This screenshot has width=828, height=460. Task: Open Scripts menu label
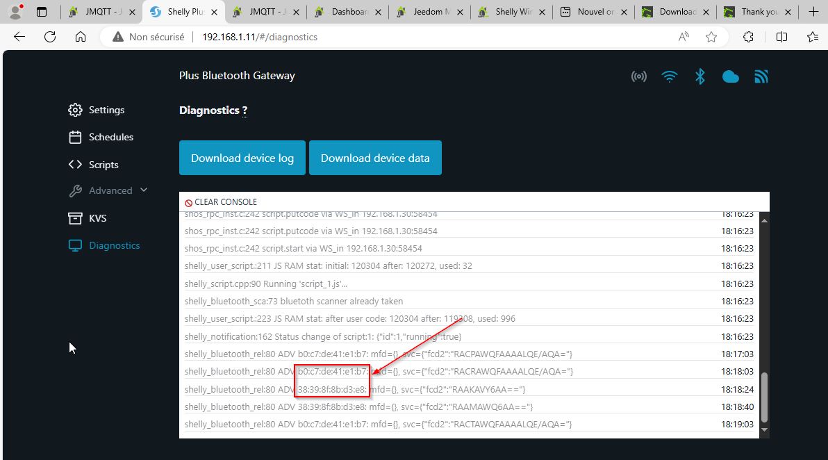[x=104, y=165]
